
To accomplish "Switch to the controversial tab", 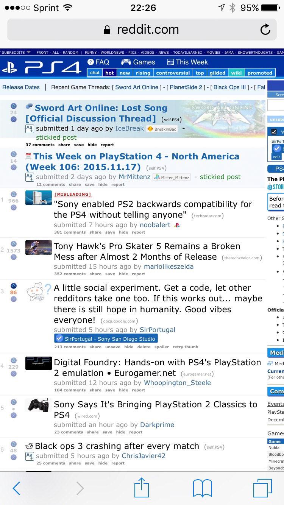I will [x=173, y=73].
